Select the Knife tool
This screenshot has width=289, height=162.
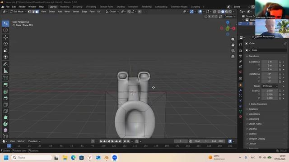(x=5, y=111)
